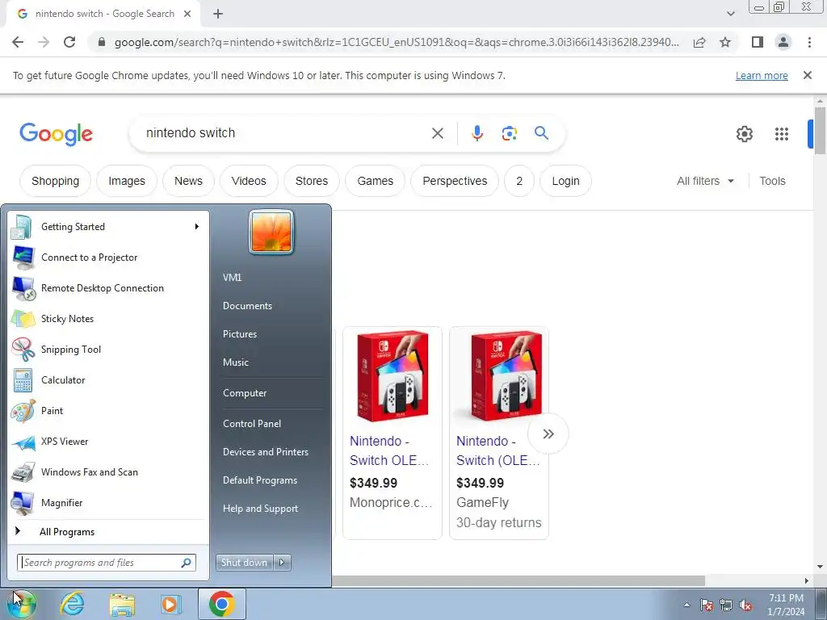This screenshot has height=620, width=827.
Task: Open Chrome three-dot menu
Action: pyautogui.click(x=809, y=42)
